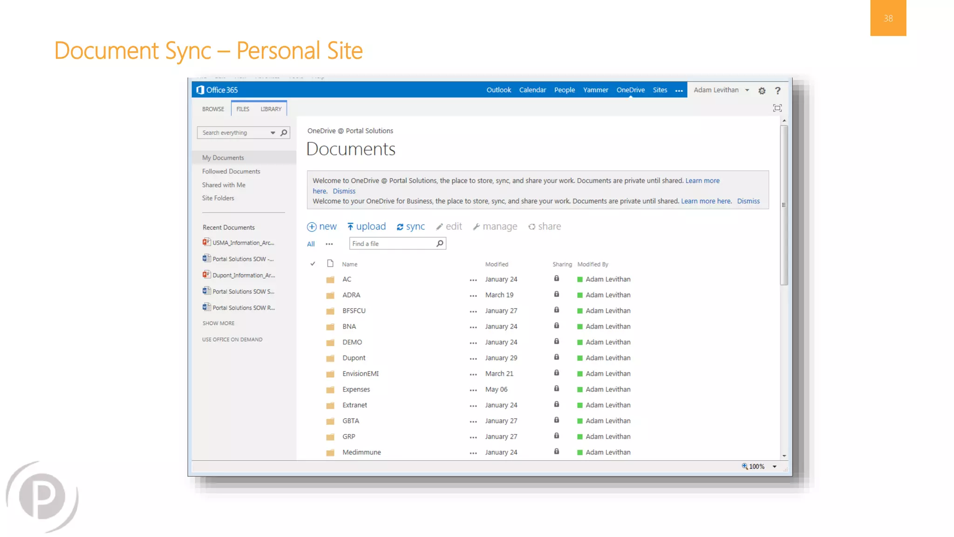
Task: Open the help question mark
Action: (x=777, y=91)
